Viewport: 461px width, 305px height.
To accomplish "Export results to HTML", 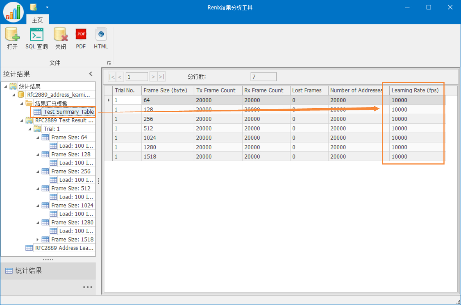I will [101, 38].
